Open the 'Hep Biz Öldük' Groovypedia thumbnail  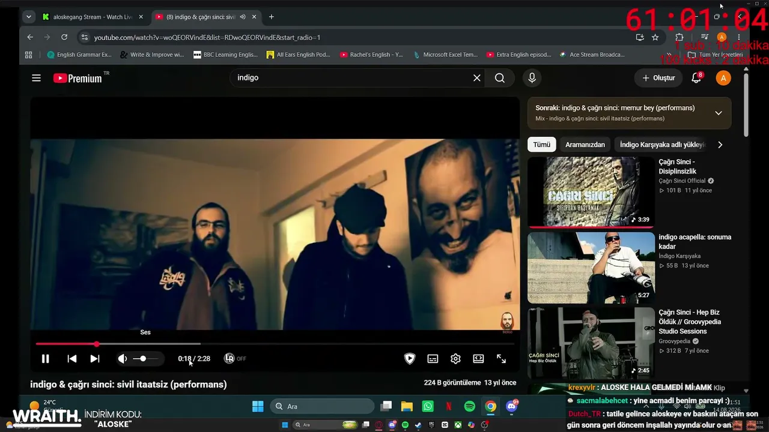[591, 343]
